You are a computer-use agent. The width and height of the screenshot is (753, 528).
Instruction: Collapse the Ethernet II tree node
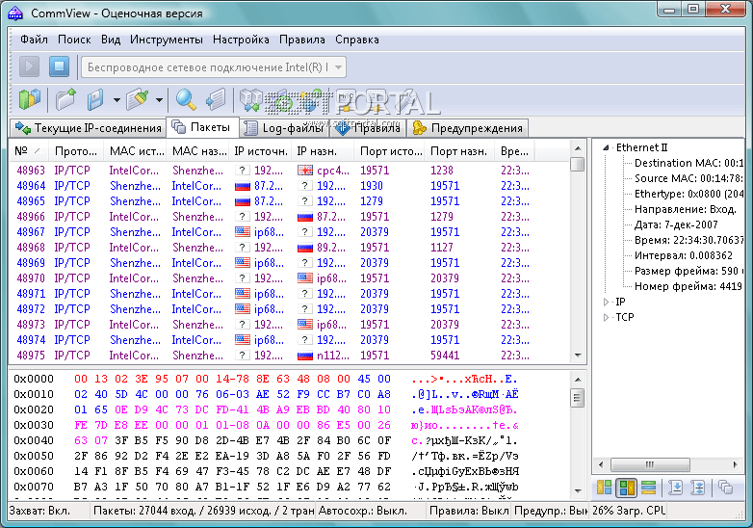[x=607, y=147]
